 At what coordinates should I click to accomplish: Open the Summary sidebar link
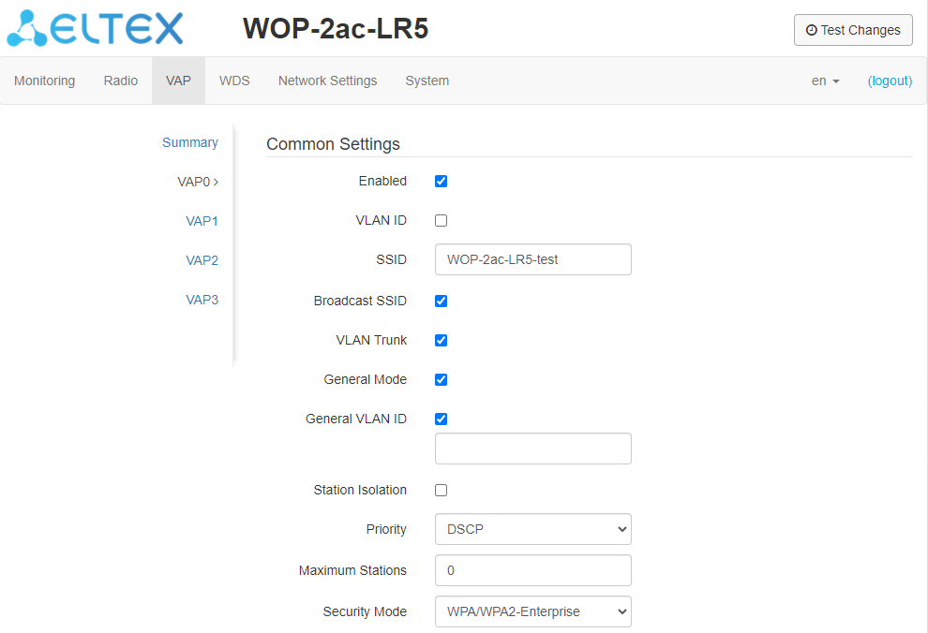[x=190, y=142]
